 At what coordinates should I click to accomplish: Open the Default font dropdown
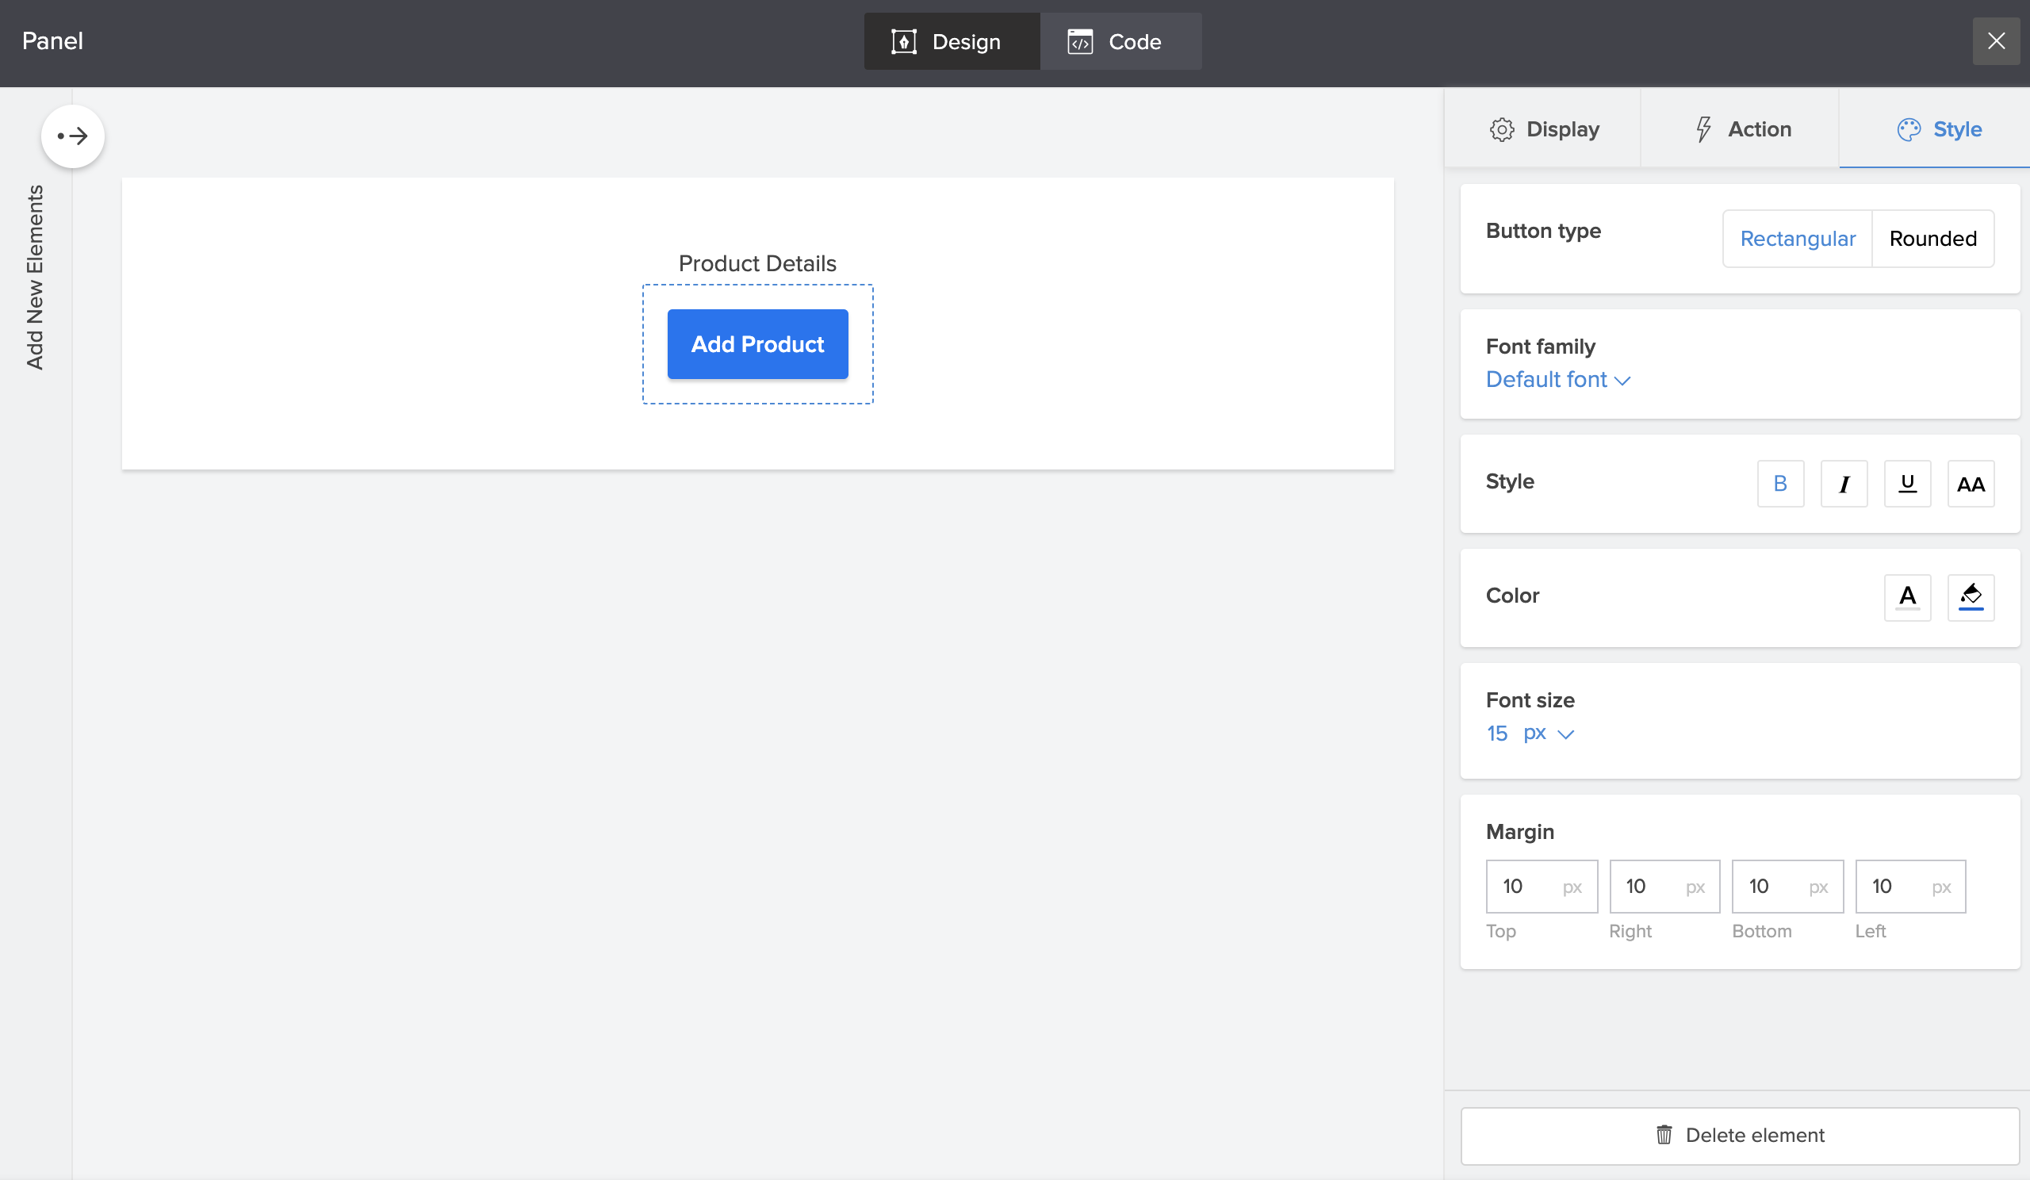click(x=1557, y=379)
